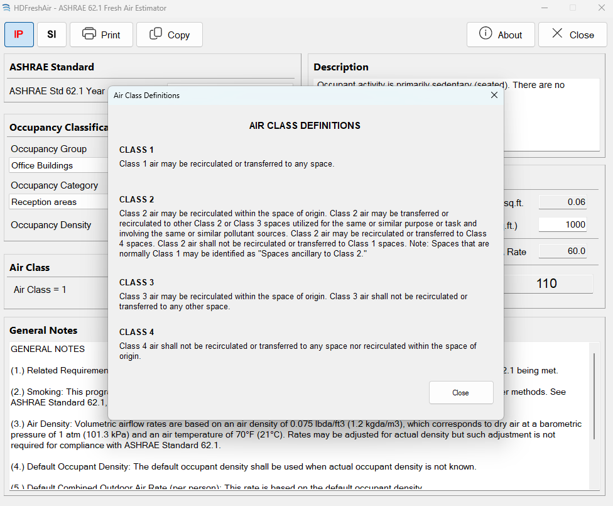Close the HDFreshAir window with title bar X

[602, 8]
